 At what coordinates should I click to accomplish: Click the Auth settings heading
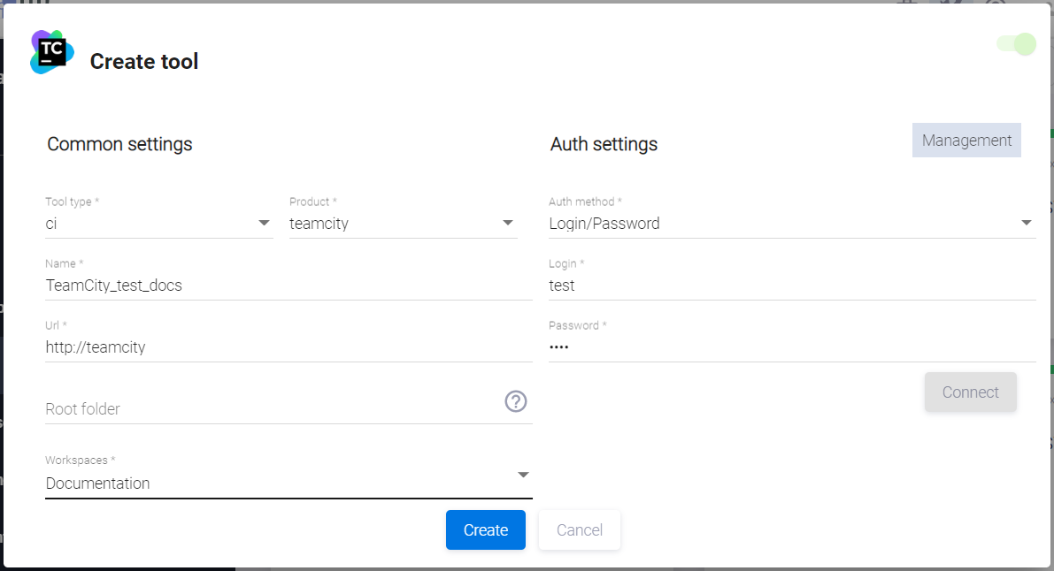click(604, 144)
